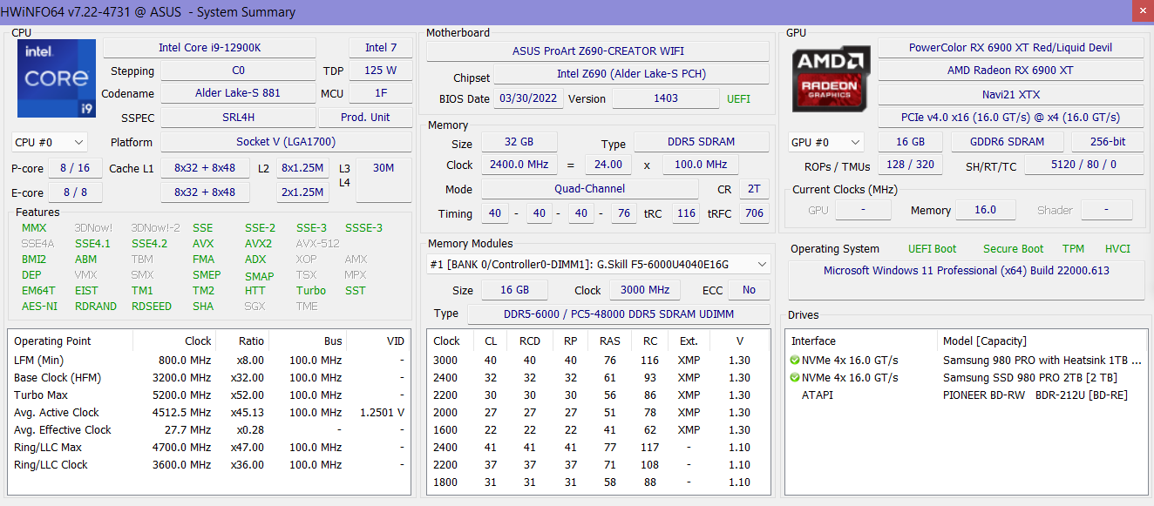Open the CPU #0 selector dropdown
The height and width of the screenshot is (506, 1154).
click(x=50, y=142)
